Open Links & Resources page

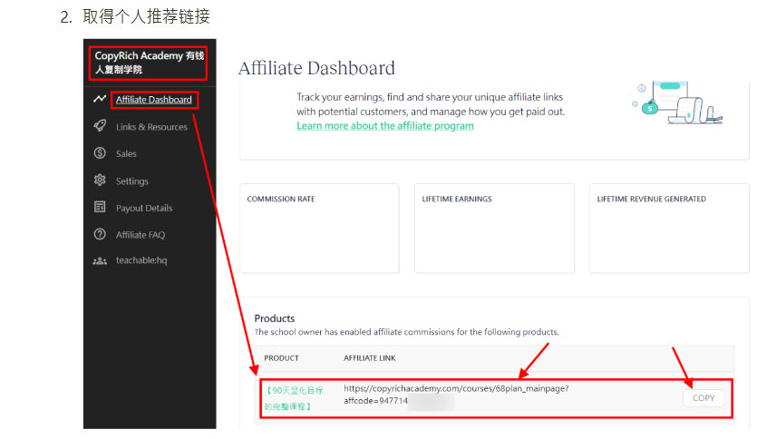click(151, 127)
